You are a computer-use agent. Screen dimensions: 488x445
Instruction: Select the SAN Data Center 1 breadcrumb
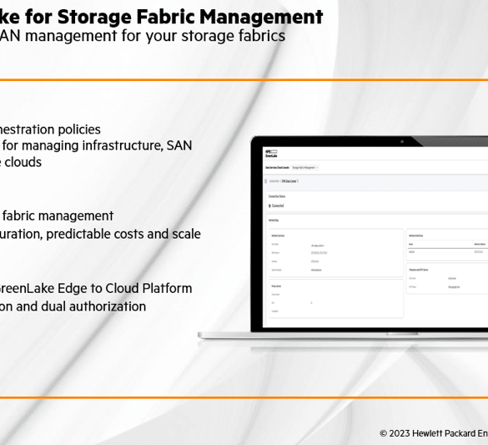[290, 181]
